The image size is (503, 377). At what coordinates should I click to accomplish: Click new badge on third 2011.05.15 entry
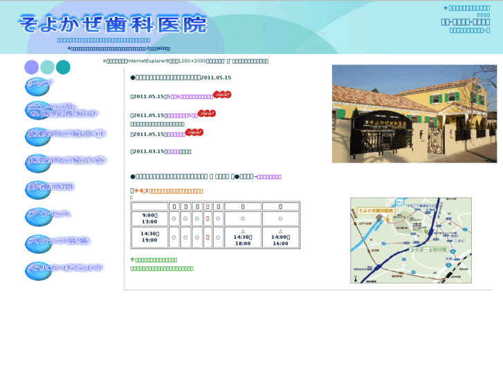click(x=194, y=132)
